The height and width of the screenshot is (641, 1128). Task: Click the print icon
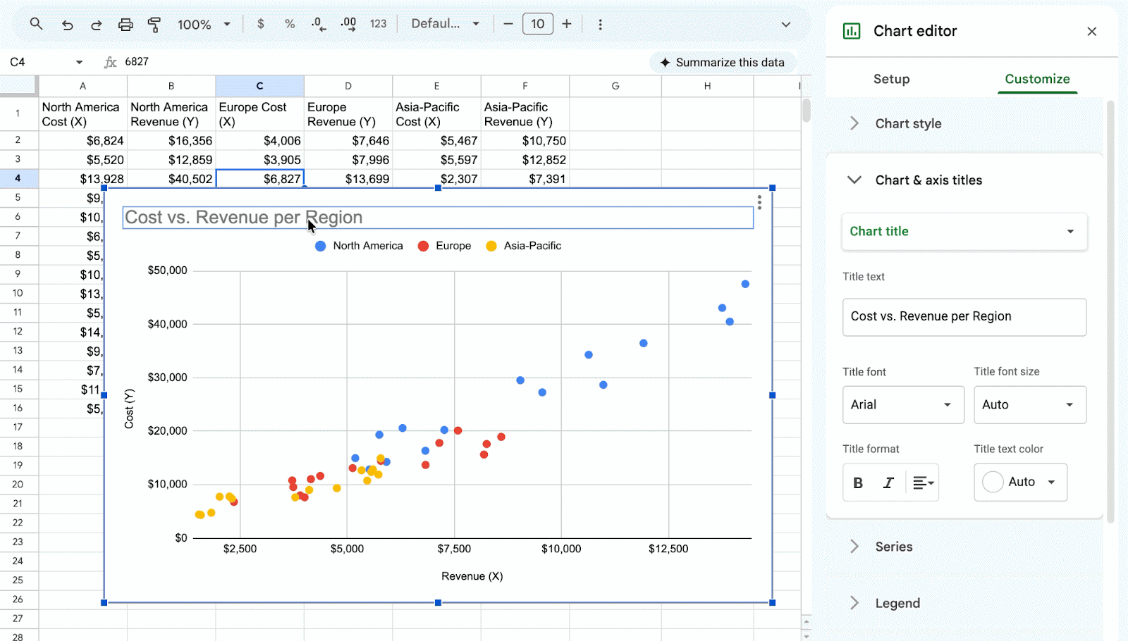point(125,25)
